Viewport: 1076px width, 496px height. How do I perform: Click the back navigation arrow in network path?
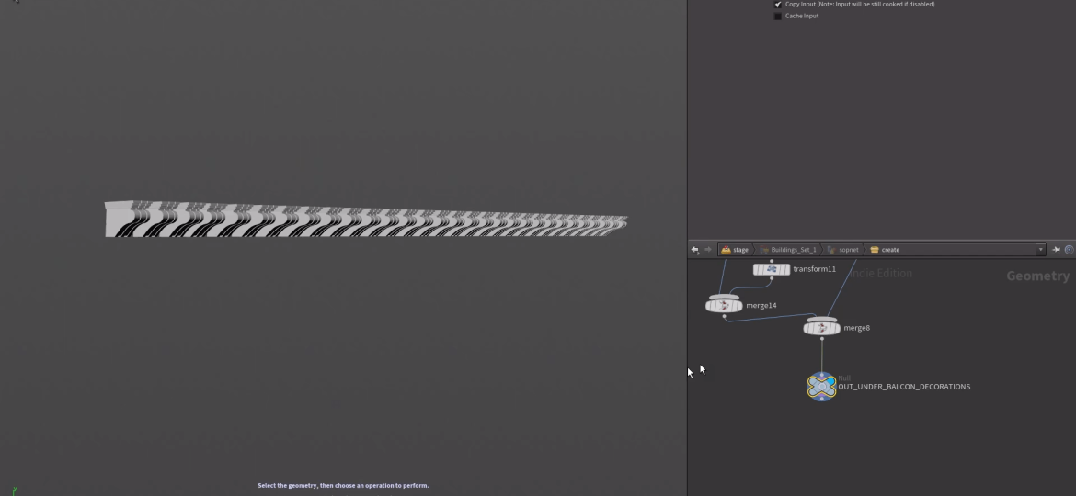pyautogui.click(x=695, y=250)
